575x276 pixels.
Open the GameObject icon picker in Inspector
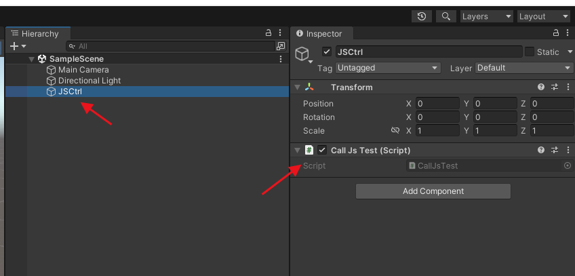303,55
